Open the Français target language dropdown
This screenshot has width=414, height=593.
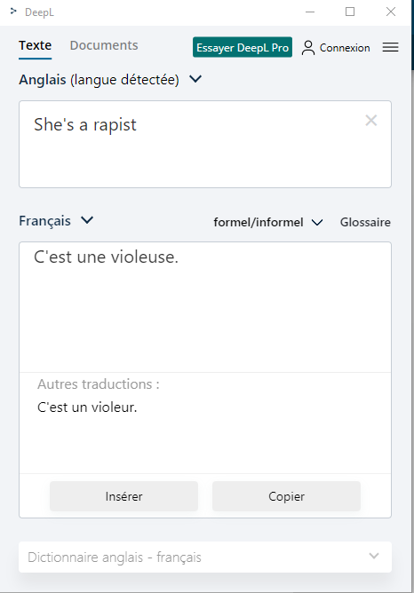point(56,220)
